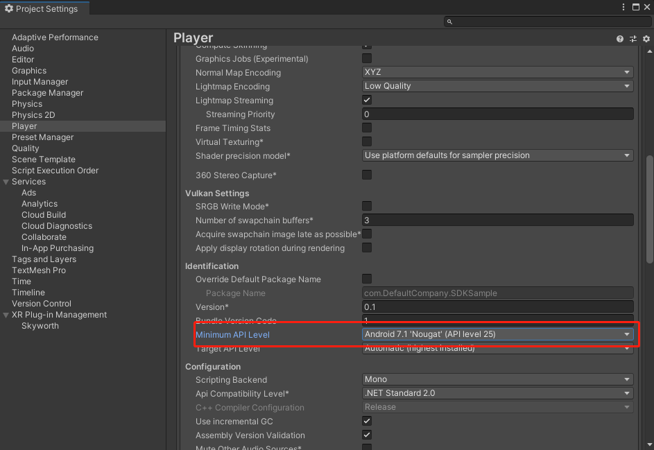Collapse the Services tree group
This screenshot has height=450, width=654.
6,182
